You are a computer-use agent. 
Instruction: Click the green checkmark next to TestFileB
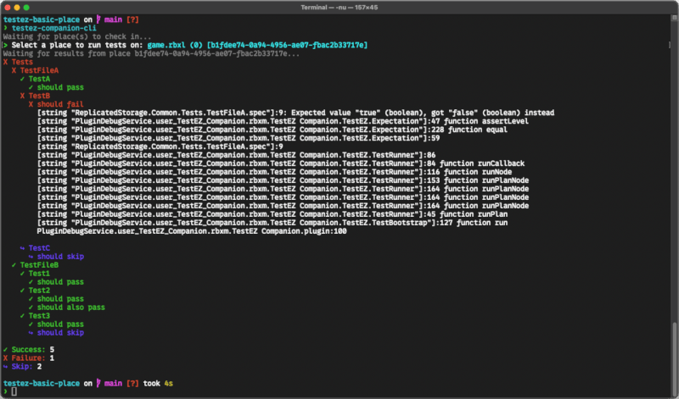tap(14, 265)
